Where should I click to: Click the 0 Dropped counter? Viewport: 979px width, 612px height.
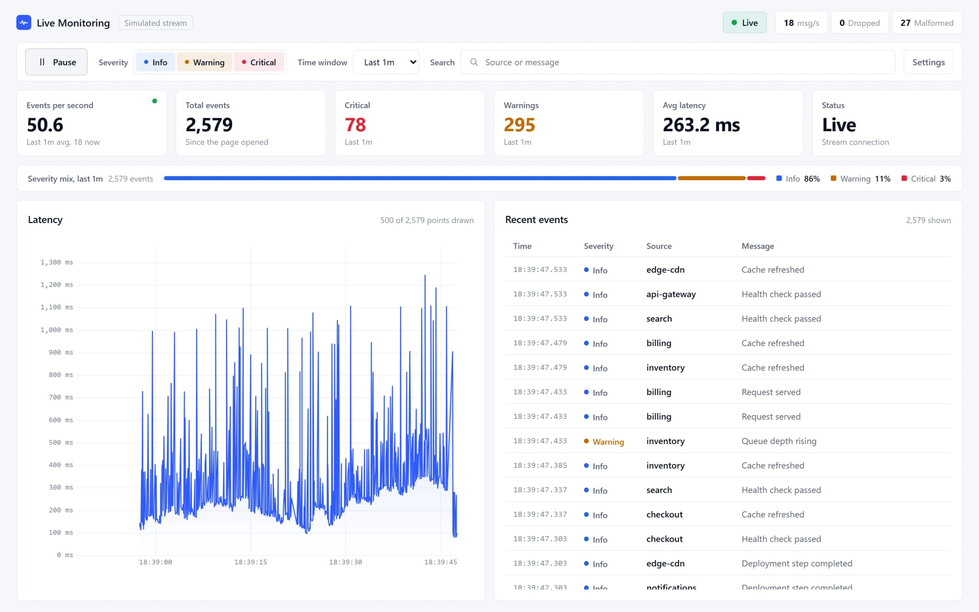click(860, 23)
